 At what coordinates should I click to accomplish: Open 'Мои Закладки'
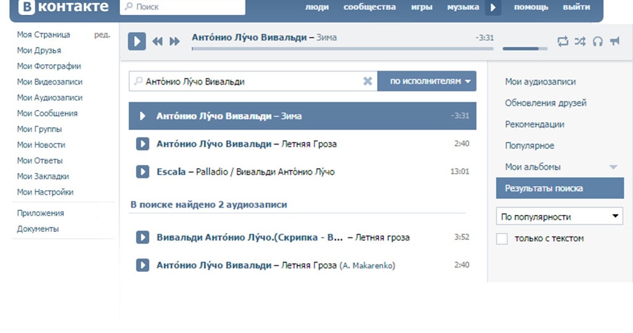click(43, 177)
